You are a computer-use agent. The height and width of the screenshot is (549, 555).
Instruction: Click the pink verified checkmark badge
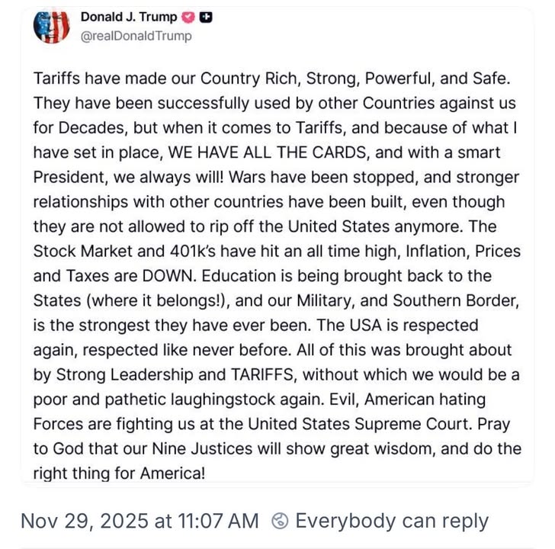[188, 18]
